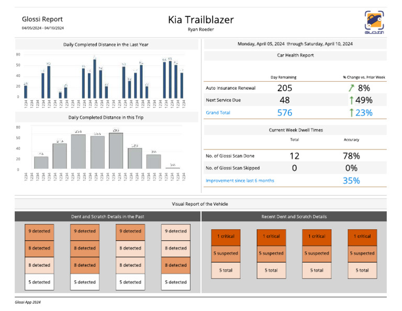Select the No. of Glossi Scan Done label

(x=230, y=156)
